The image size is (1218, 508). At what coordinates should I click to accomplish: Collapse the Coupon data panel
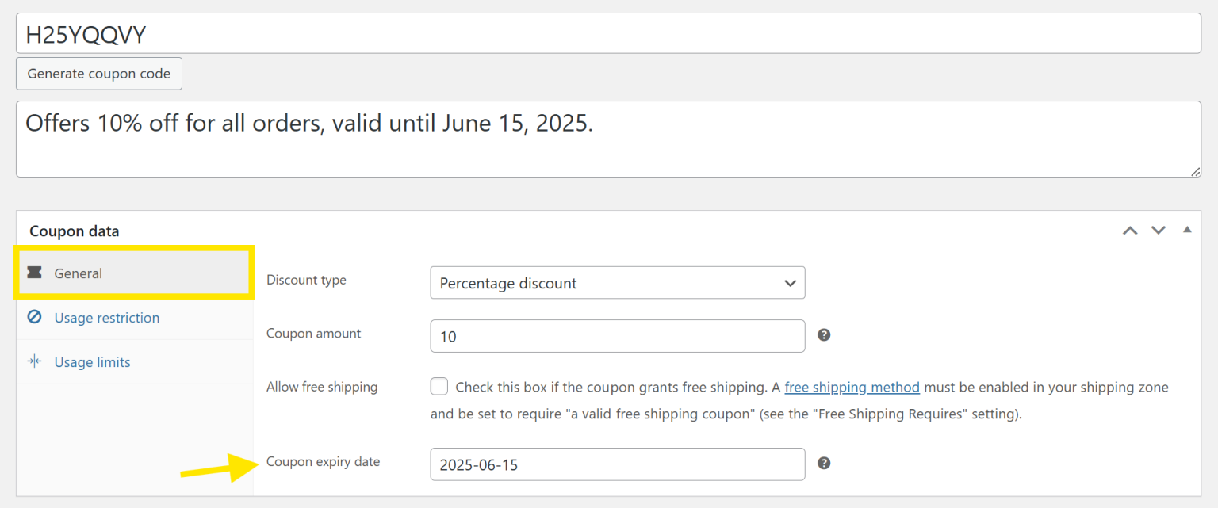click(x=1187, y=230)
